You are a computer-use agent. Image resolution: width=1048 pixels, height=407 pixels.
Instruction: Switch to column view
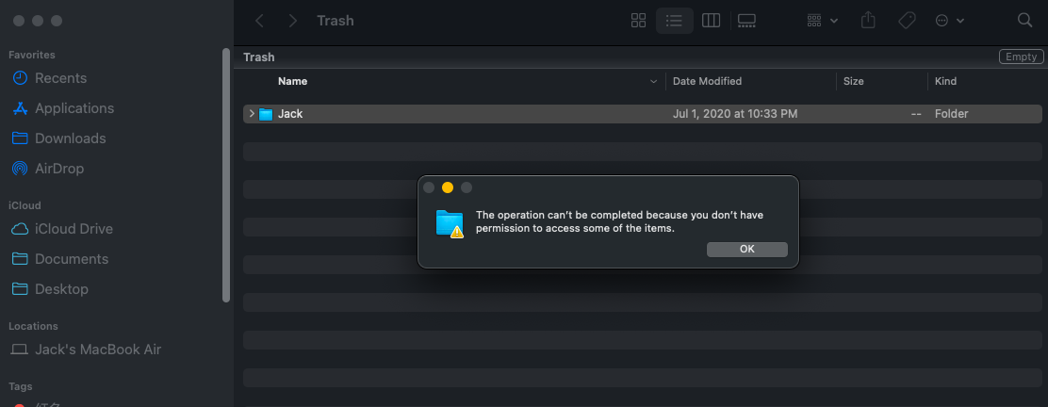pyautogui.click(x=711, y=21)
